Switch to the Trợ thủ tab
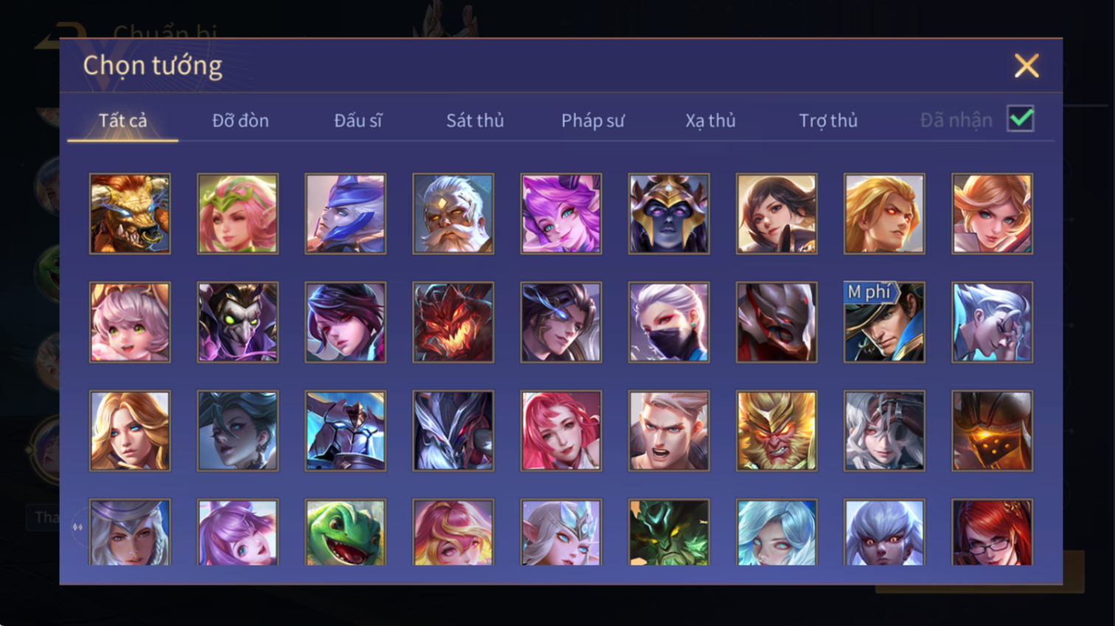The height and width of the screenshot is (626, 1115). pyautogui.click(x=828, y=120)
